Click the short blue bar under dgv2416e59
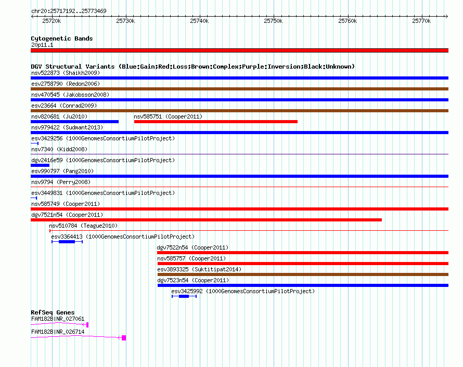 (40, 165)
